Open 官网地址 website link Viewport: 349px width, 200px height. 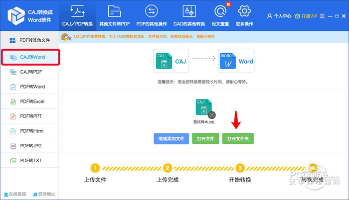(44, 194)
